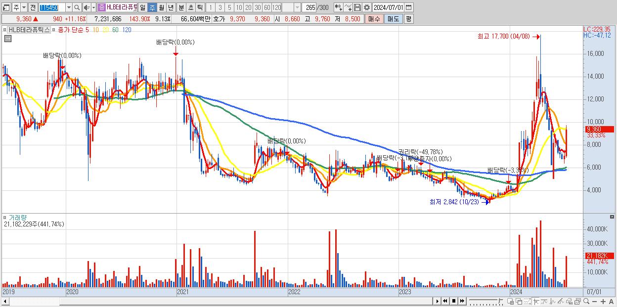
Task: Select the 20 interval button
Action: coord(248,7)
